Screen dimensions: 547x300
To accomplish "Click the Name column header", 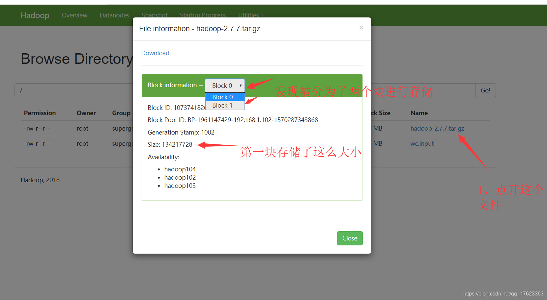I will coord(419,113).
